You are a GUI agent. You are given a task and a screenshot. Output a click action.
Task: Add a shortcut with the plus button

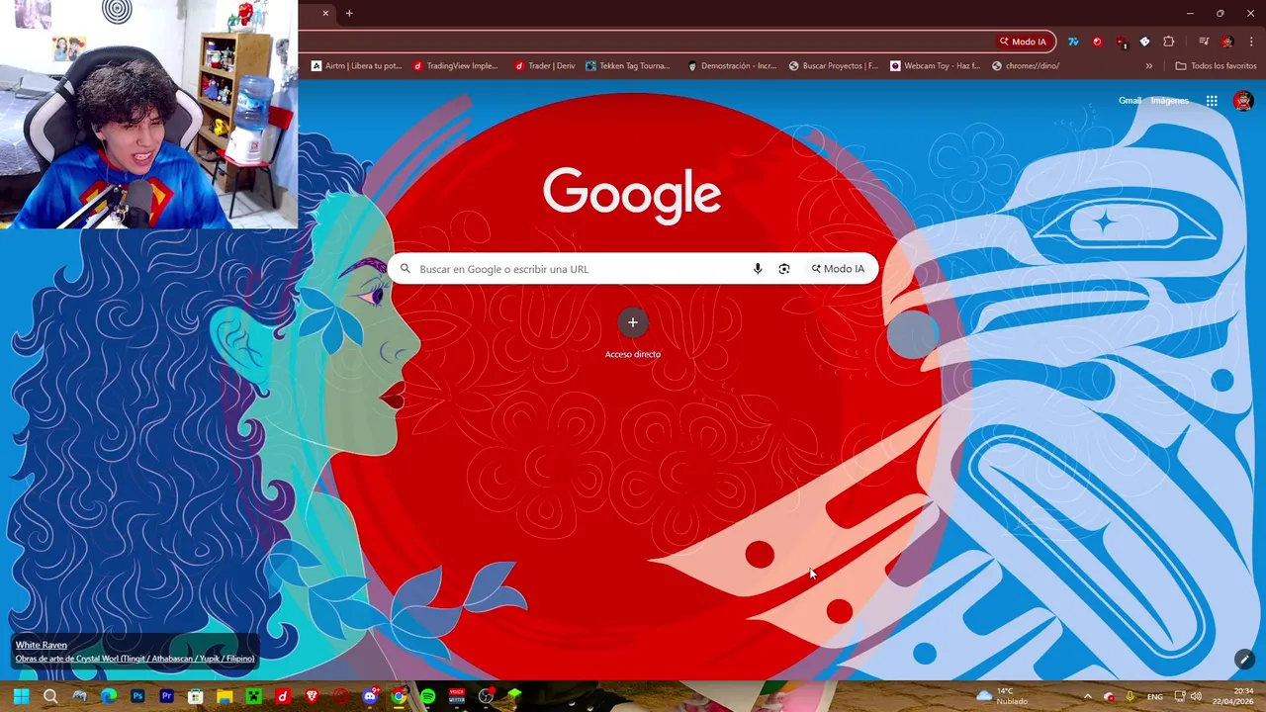pos(633,322)
